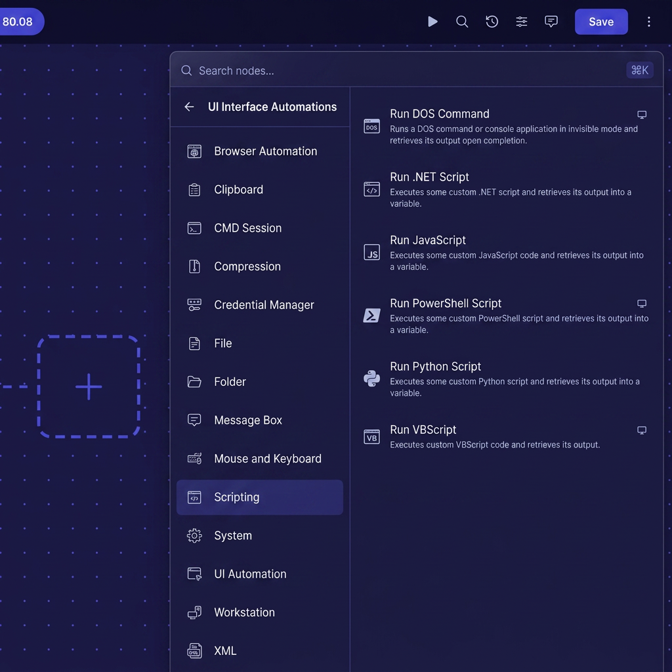Screen dimensions: 672x672
Task: Add the Run Python Script node title
Action: 435,366
